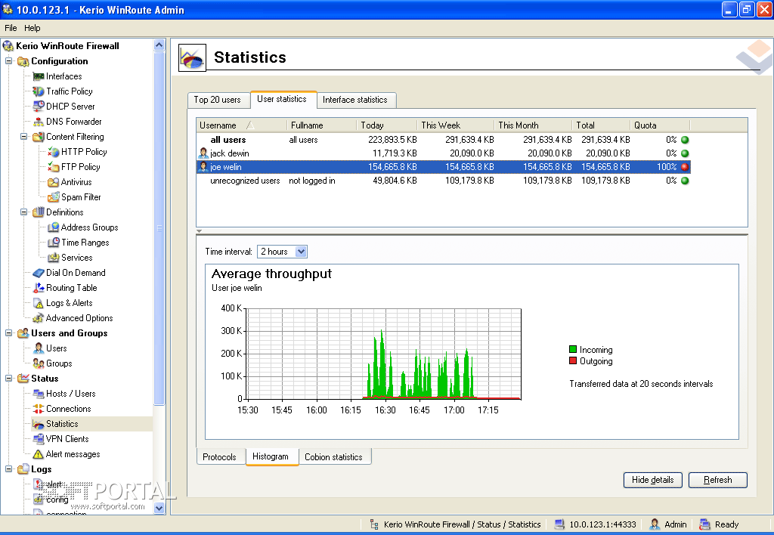The height and width of the screenshot is (535, 774).
Task: Open the Time interval dropdown
Action: click(x=301, y=252)
